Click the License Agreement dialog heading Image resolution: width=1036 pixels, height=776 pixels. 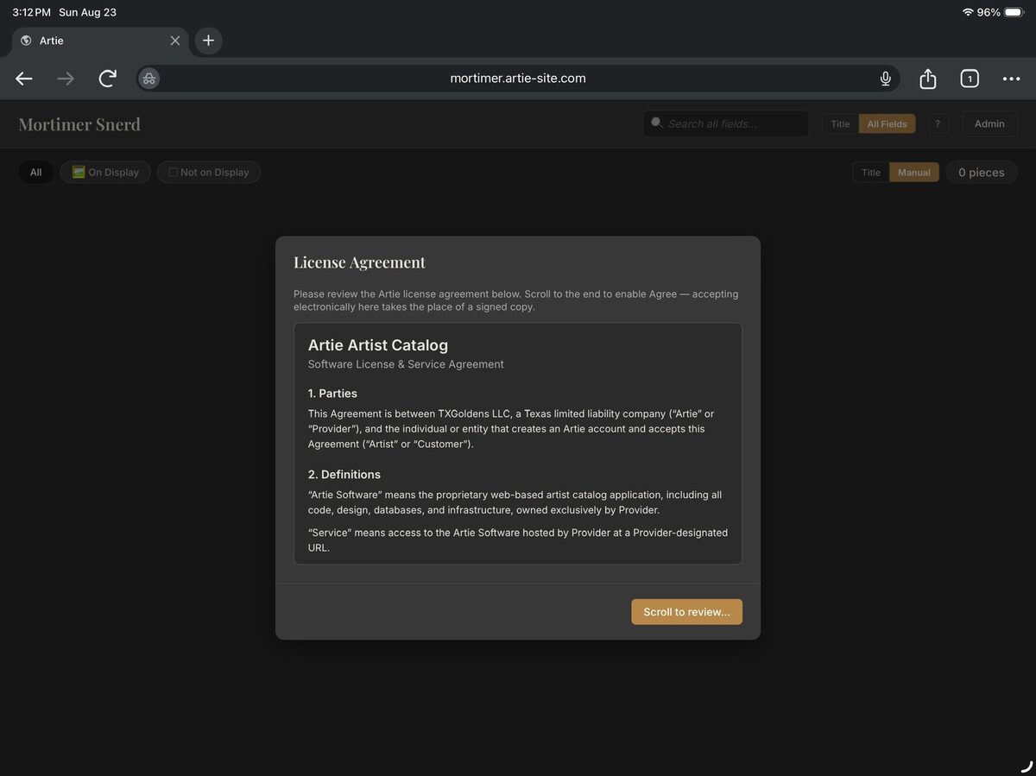pyautogui.click(x=359, y=262)
